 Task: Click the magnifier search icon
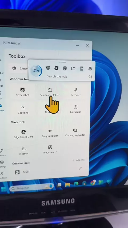(x=90, y=77)
